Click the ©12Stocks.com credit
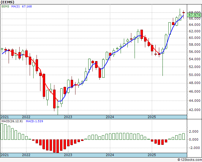The image size is (202, 162). [190, 160]
